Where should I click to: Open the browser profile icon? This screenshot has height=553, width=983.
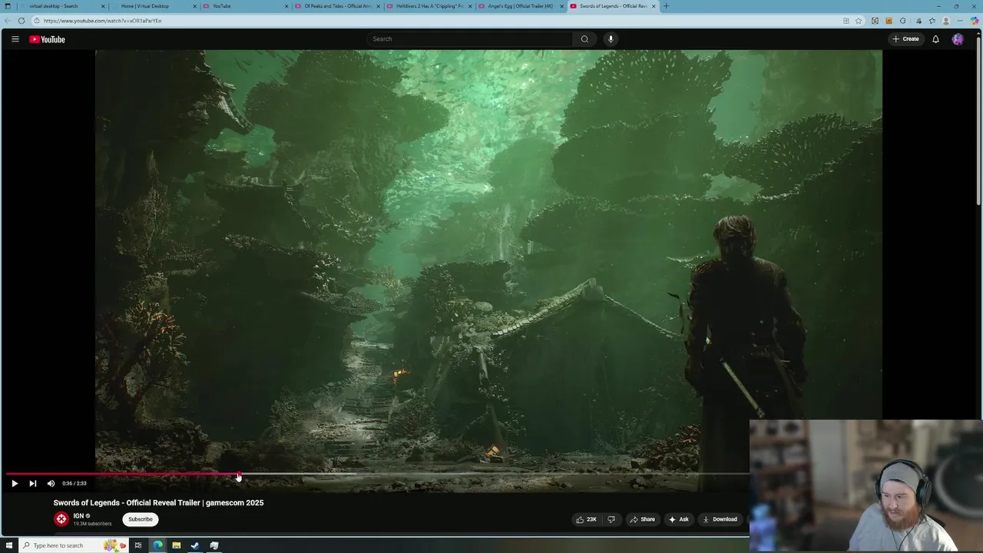pos(946,21)
